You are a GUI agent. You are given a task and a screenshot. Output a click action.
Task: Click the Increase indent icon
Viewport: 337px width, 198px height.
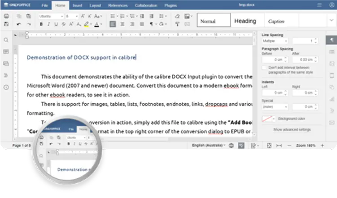(151, 16)
